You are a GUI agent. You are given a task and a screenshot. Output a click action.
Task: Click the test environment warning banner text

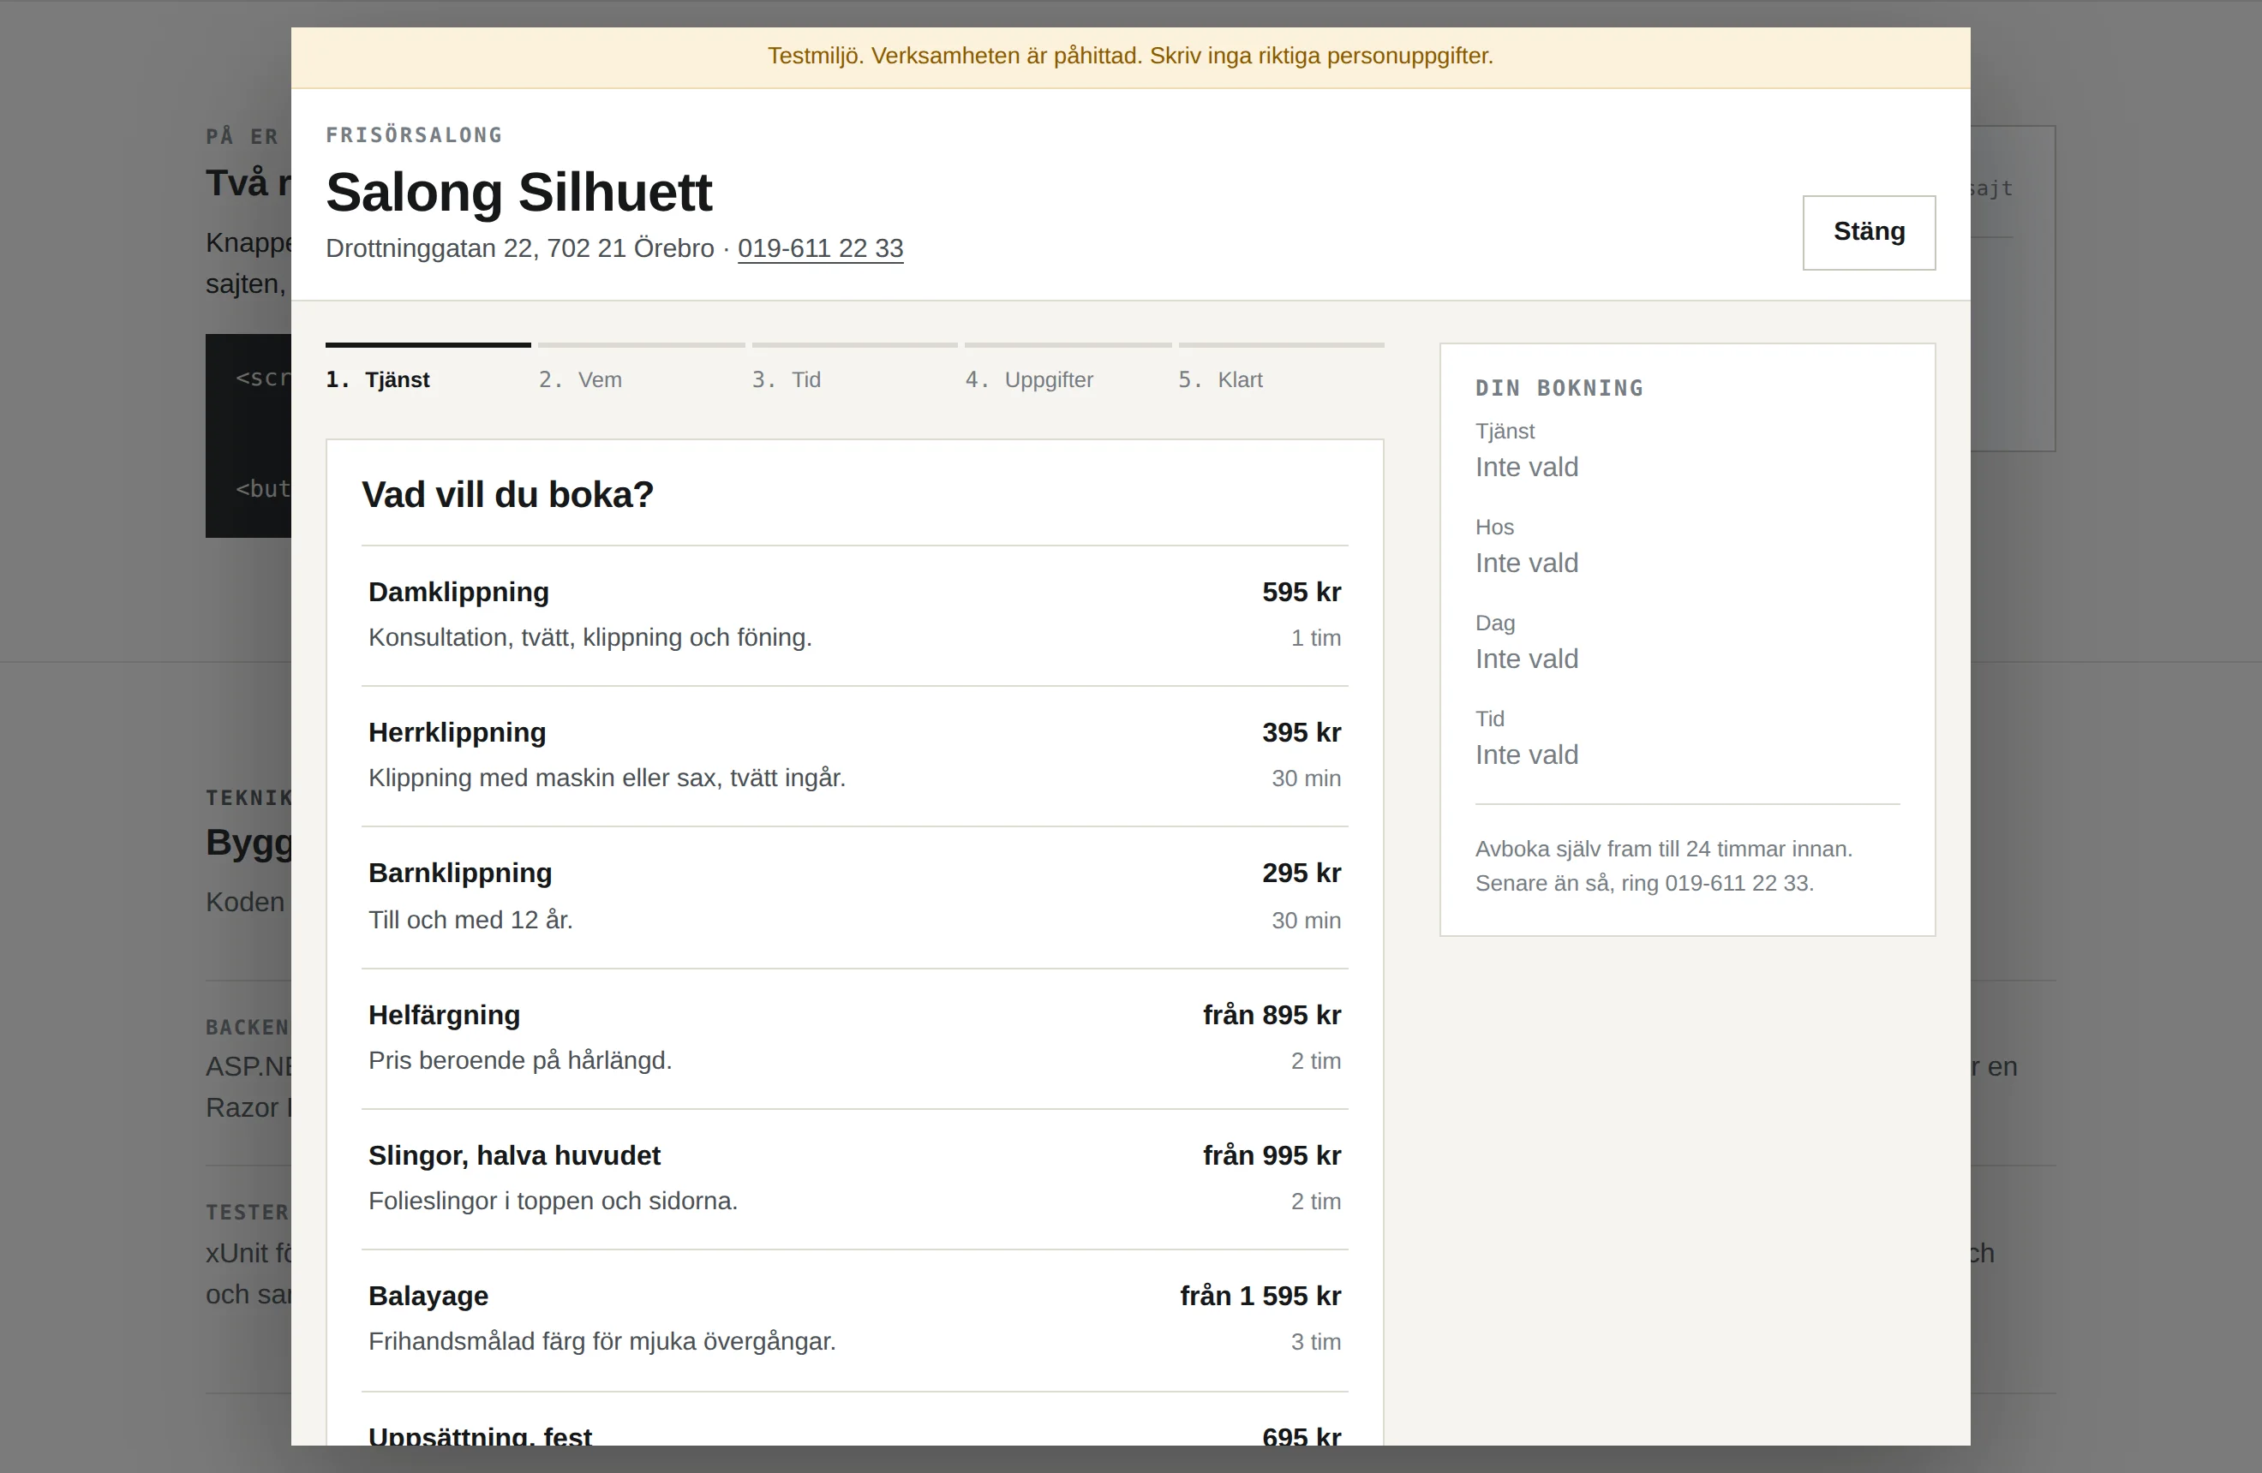(x=1130, y=56)
